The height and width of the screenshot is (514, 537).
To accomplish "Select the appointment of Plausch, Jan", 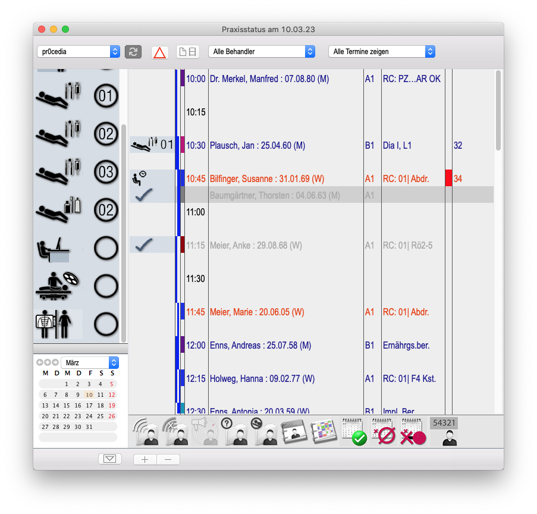I will [257, 145].
